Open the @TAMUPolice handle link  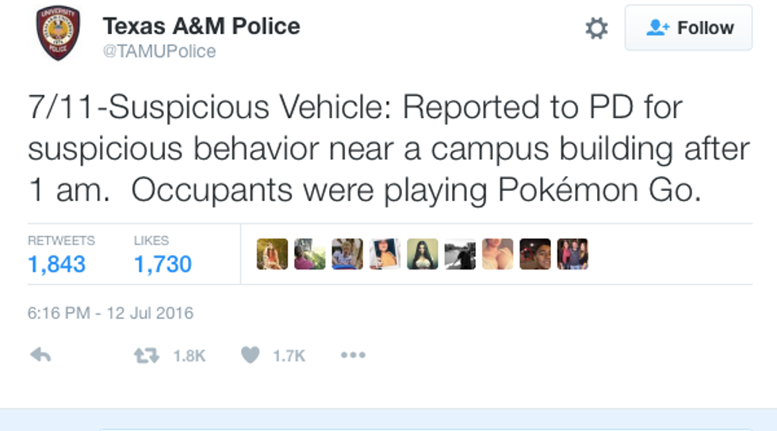[159, 51]
